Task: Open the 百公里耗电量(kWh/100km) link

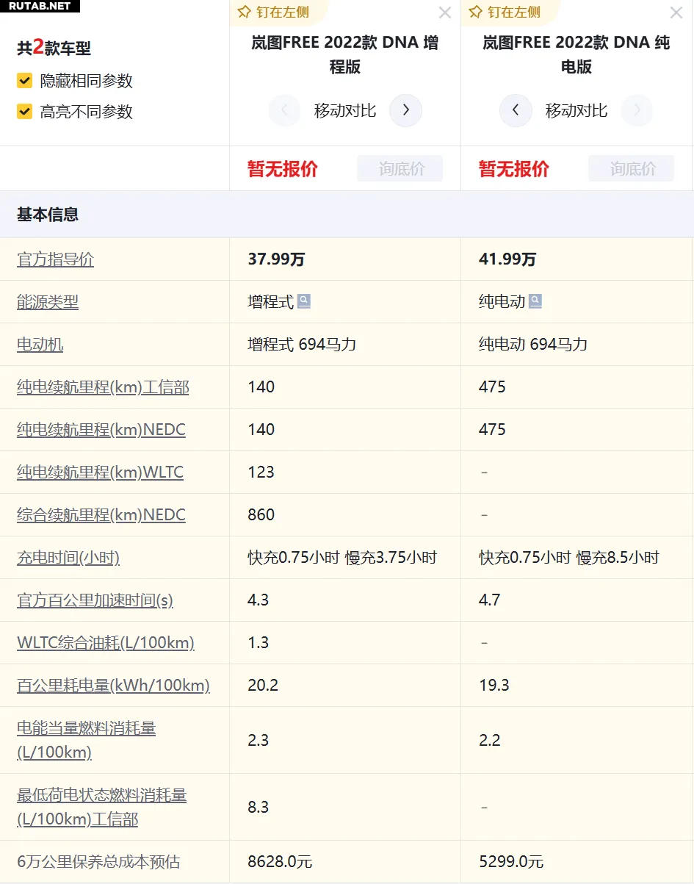Action: coord(113,686)
